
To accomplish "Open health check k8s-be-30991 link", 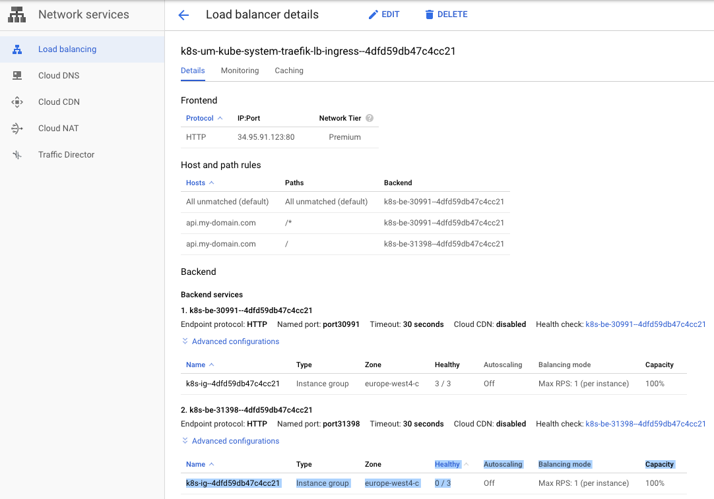I will pyautogui.click(x=645, y=324).
